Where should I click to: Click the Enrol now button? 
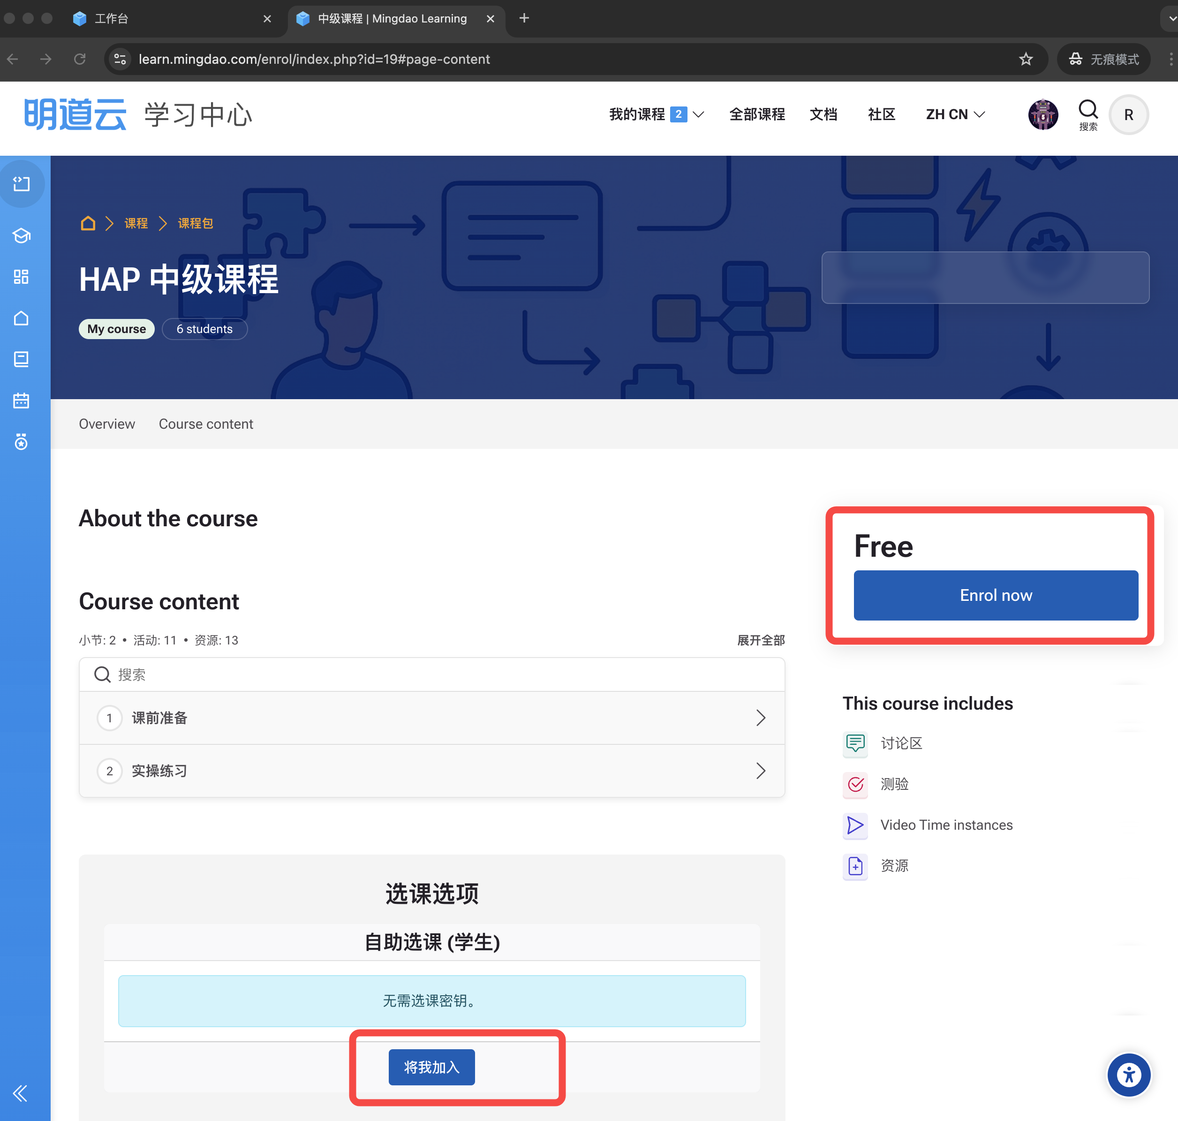click(x=995, y=595)
